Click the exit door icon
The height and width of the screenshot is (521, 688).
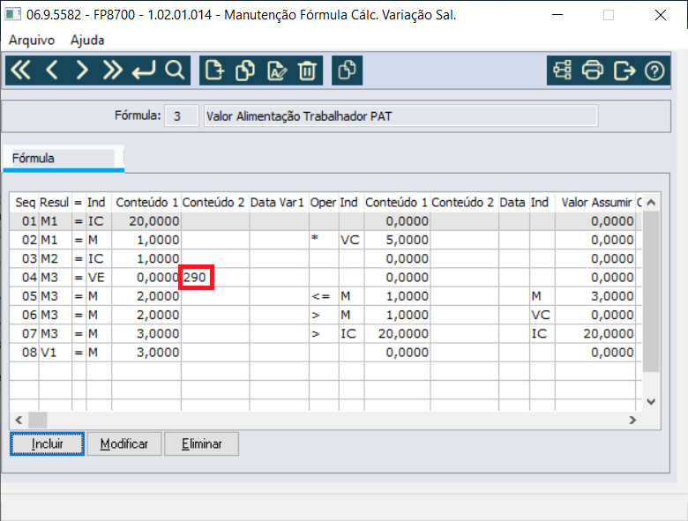pyautogui.click(x=624, y=71)
